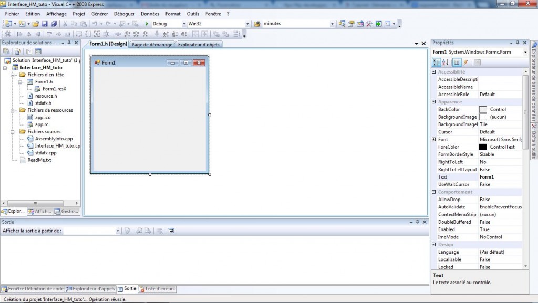Toggle auto-hide pin on Propriétés panel
The image size is (538, 303).
point(516,43)
